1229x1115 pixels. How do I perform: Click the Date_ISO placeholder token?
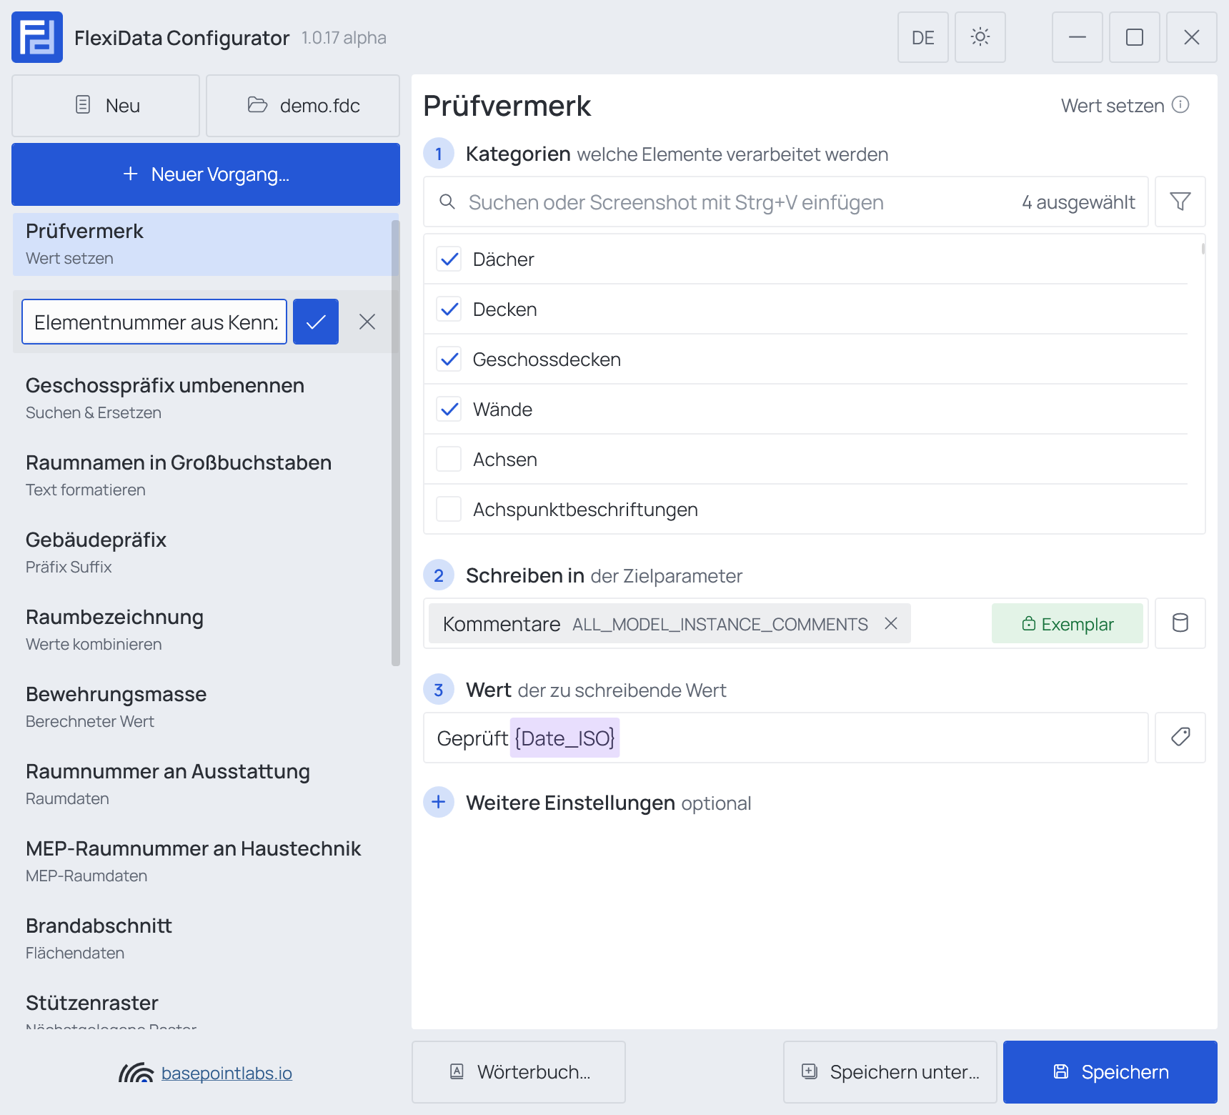[564, 738]
